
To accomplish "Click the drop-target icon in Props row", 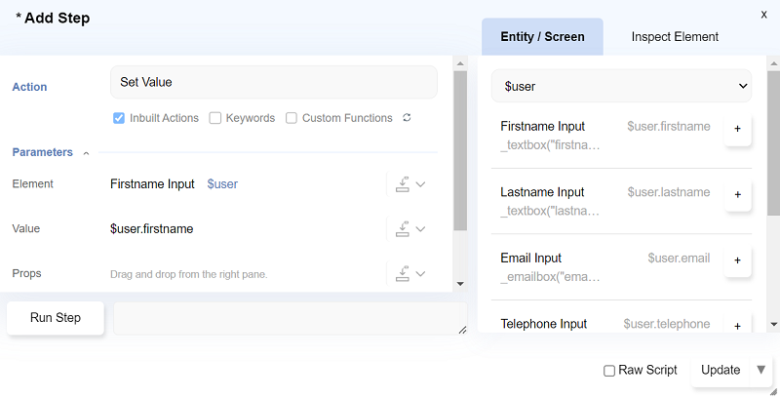I will (402, 274).
